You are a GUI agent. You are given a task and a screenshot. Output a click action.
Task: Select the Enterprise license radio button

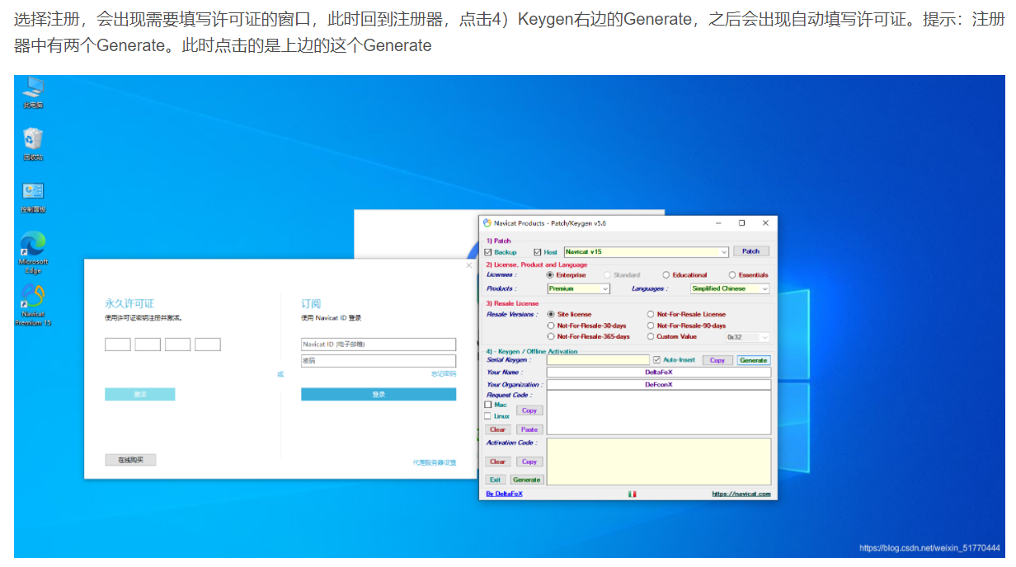coord(551,275)
